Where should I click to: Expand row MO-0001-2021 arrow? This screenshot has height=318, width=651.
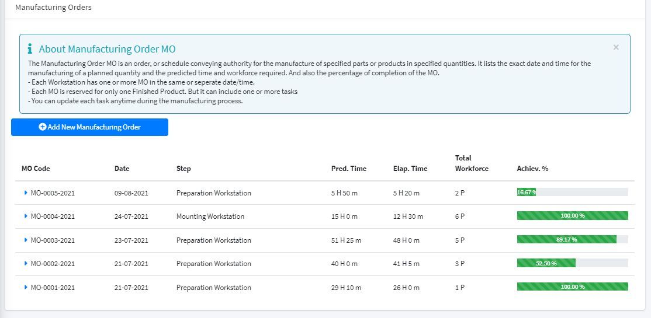pyautogui.click(x=26, y=287)
